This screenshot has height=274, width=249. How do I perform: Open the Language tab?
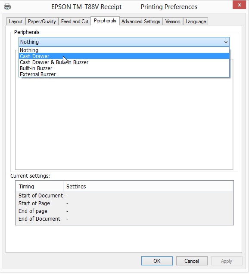(196, 22)
